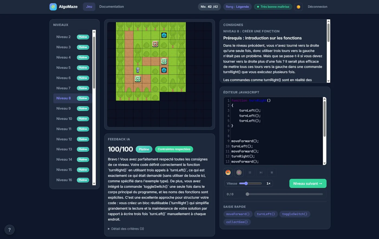Click the Déconnexion link

318,7
